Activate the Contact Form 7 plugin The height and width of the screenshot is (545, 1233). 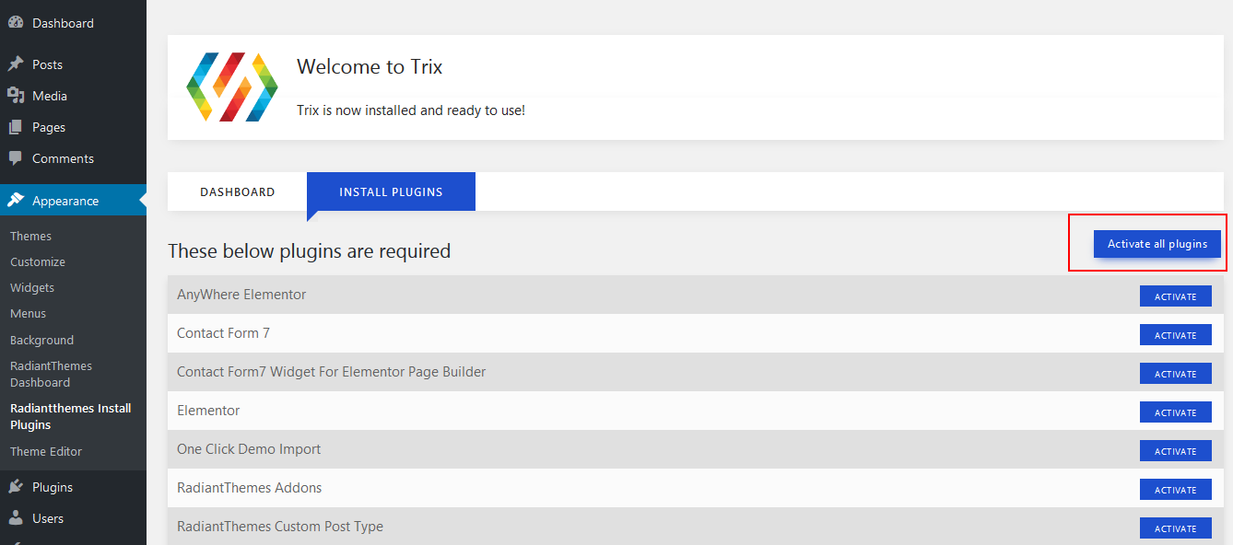coord(1175,335)
